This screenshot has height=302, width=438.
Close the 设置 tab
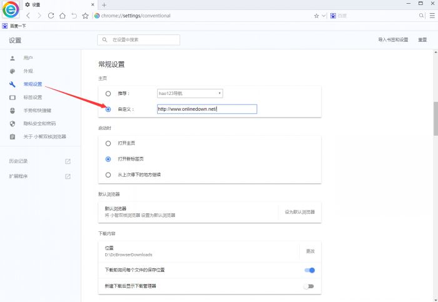pos(93,5)
